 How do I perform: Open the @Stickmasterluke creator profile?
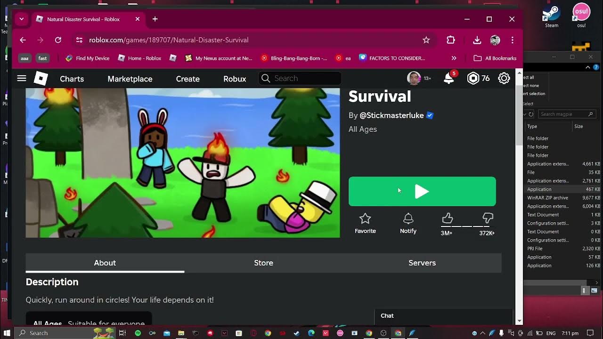(x=391, y=115)
